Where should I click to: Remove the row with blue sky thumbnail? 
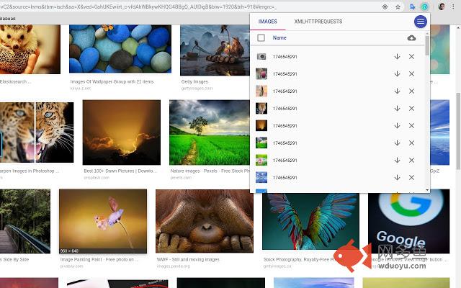point(411,178)
